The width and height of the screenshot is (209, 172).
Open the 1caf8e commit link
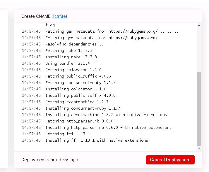coord(59,16)
